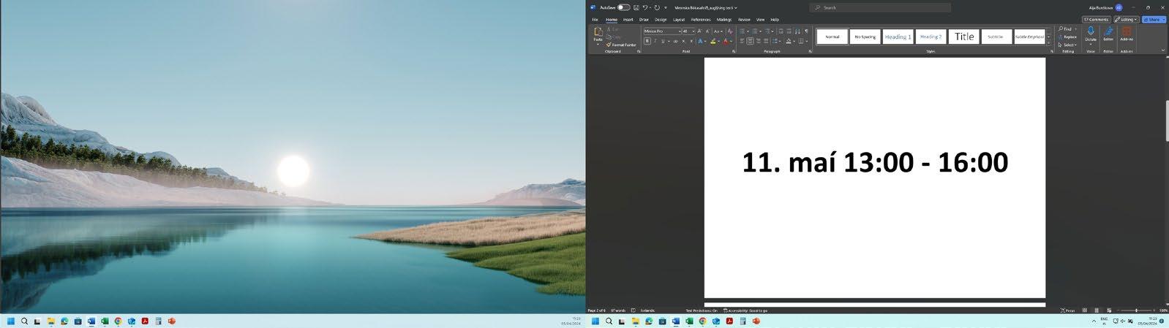Viewport: 1169px width, 328px height.
Task: Toggle Underline formatting
Action: tap(663, 41)
